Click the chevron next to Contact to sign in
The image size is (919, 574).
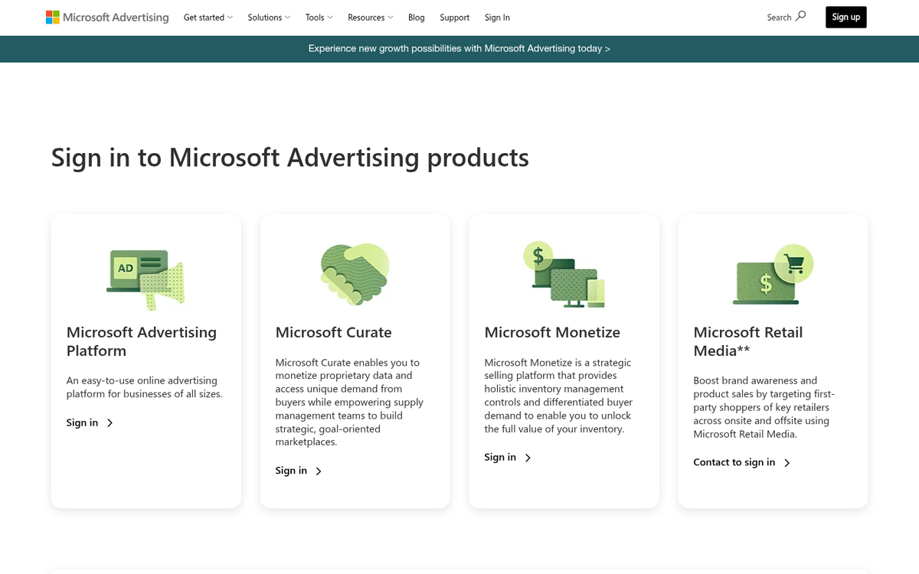[x=787, y=462]
